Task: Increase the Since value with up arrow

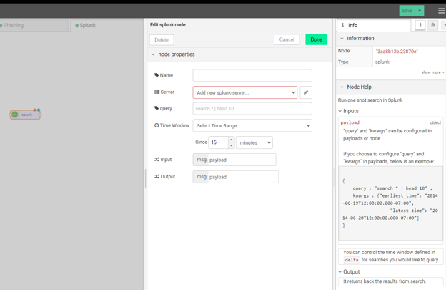Action: 232,140
